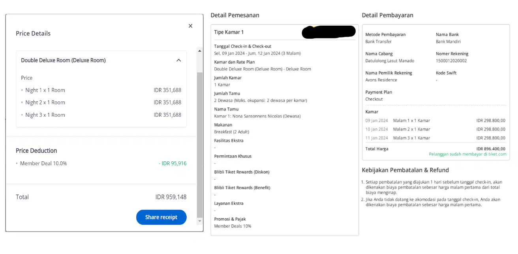Click the scrollbar up arrow in Price Details
The height and width of the screenshot is (254, 518).
tap(199, 51)
